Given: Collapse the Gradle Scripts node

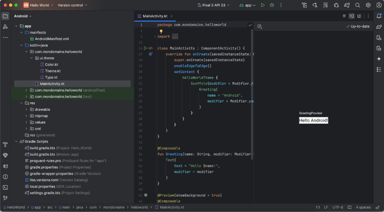Looking at the screenshot, I should click(16, 142).
